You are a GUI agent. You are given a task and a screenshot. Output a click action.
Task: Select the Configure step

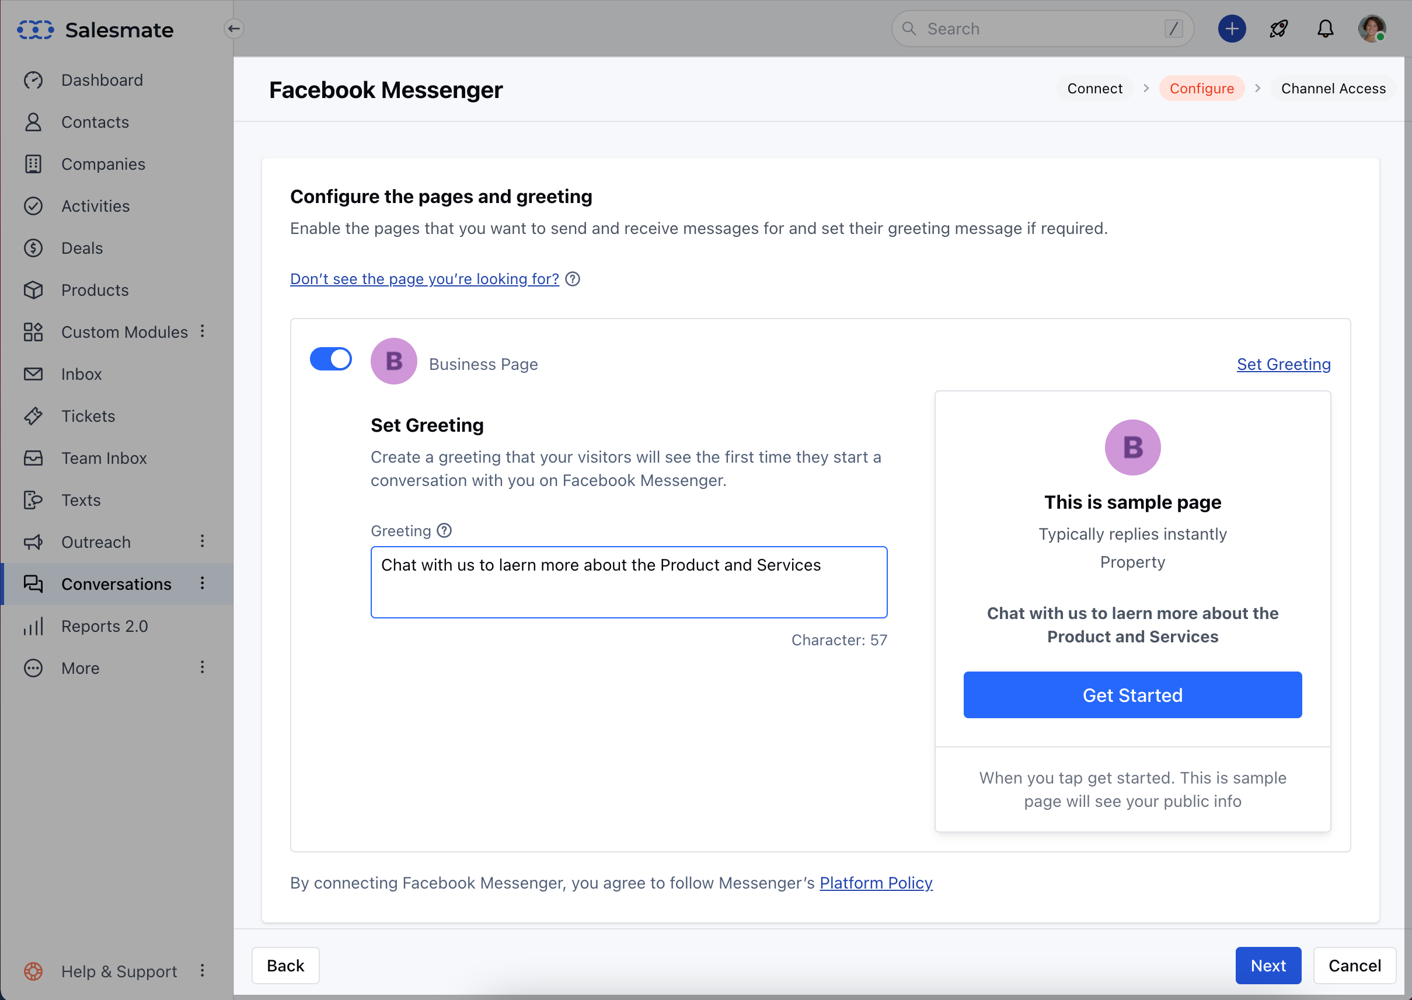click(1201, 89)
